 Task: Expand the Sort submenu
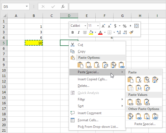(97, 106)
